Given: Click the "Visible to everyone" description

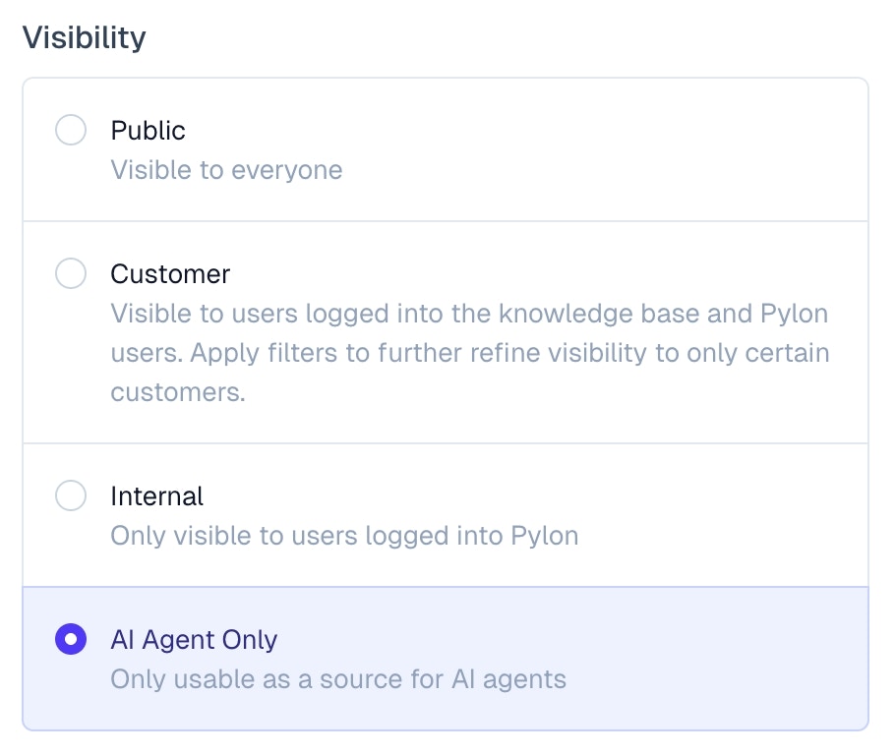Looking at the screenshot, I should click(x=226, y=170).
